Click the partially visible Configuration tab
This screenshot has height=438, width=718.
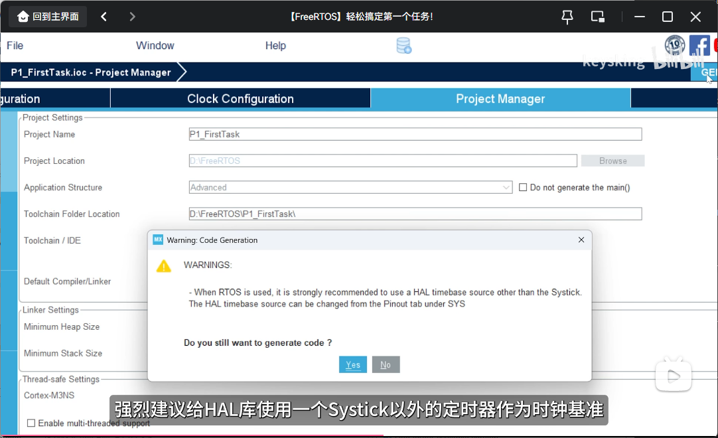point(55,98)
